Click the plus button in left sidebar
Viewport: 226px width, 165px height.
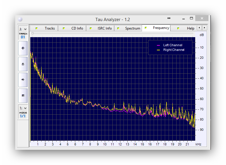(23, 48)
